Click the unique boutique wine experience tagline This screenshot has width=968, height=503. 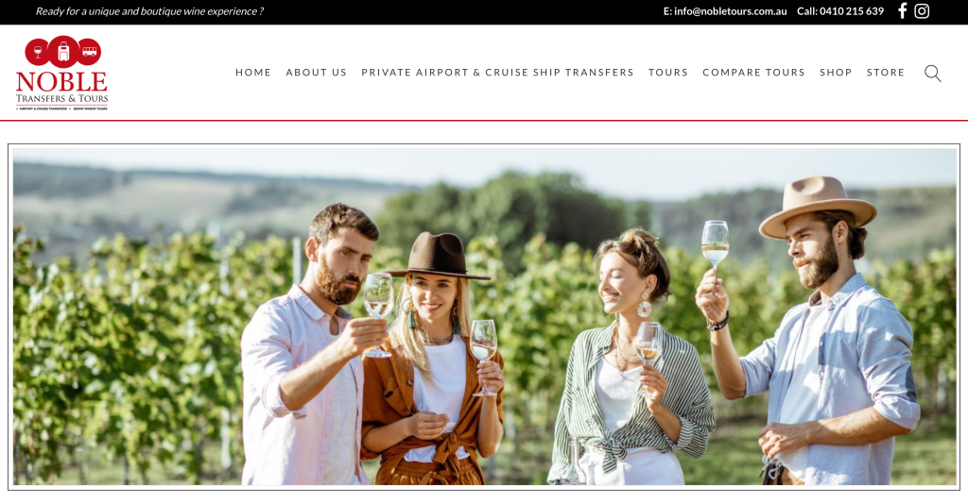[149, 11]
